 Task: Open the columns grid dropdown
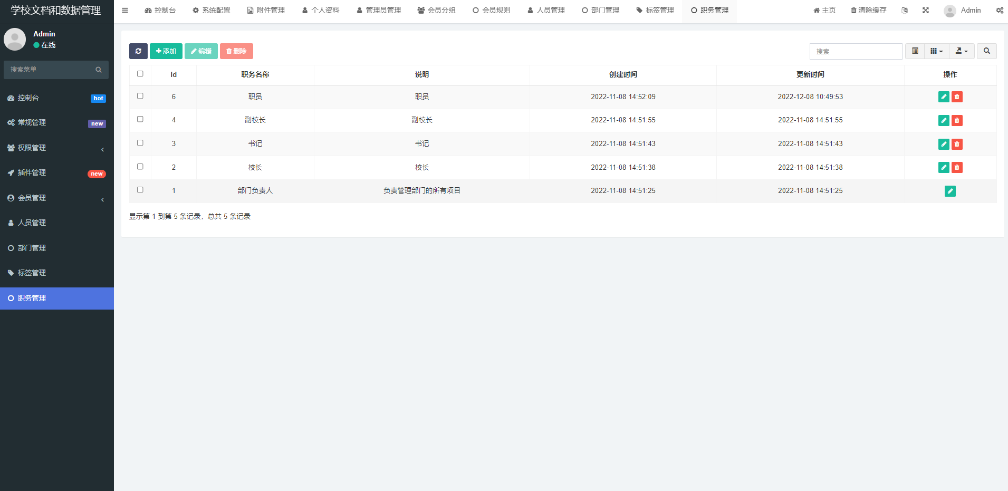(x=936, y=51)
